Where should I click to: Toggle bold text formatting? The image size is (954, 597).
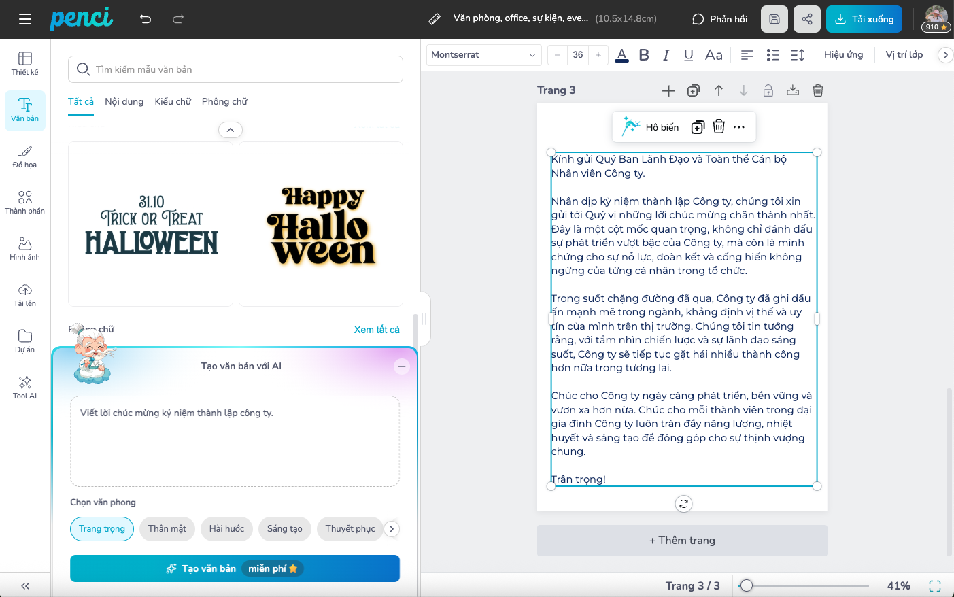tap(644, 55)
